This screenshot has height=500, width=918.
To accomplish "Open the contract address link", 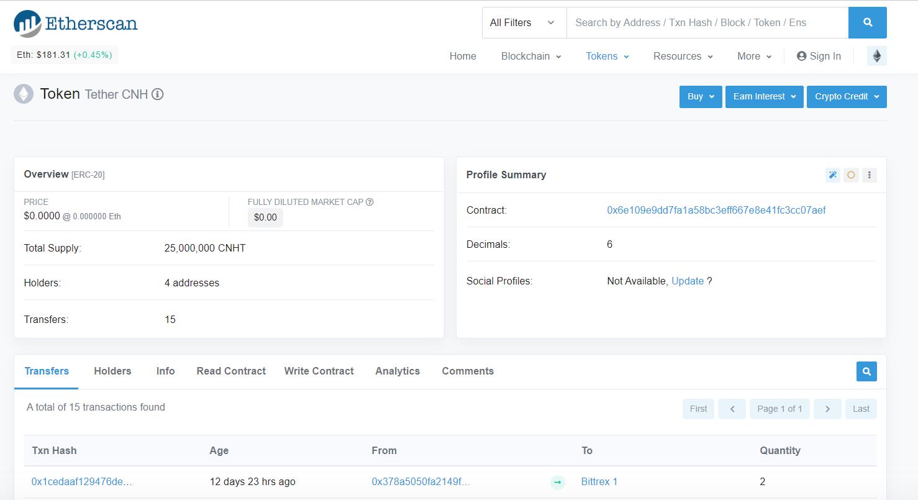I will click(x=716, y=211).
